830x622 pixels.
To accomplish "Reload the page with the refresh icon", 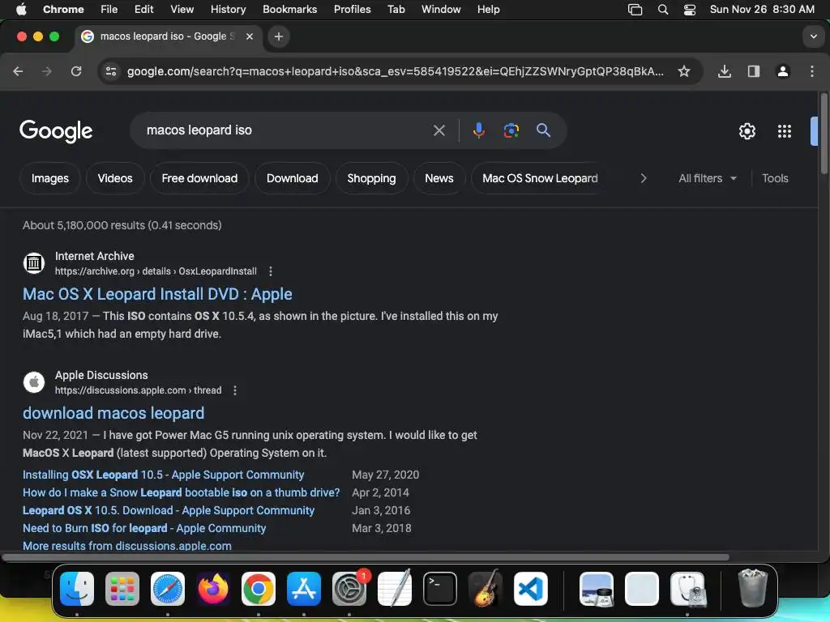I will click(x=76, y=71).
